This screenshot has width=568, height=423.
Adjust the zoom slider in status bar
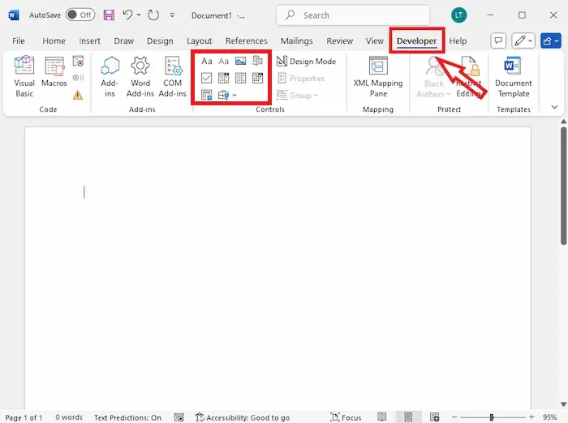click(492, 417)
